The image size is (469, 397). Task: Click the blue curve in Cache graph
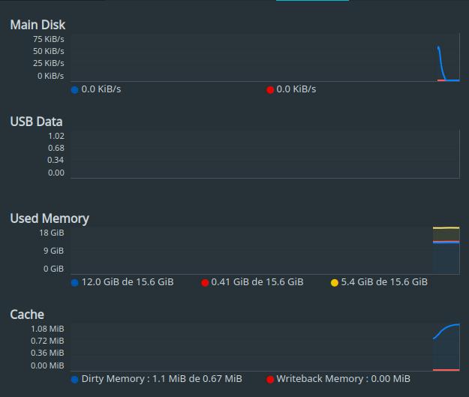pyautogui.click(x=446, y=331)
